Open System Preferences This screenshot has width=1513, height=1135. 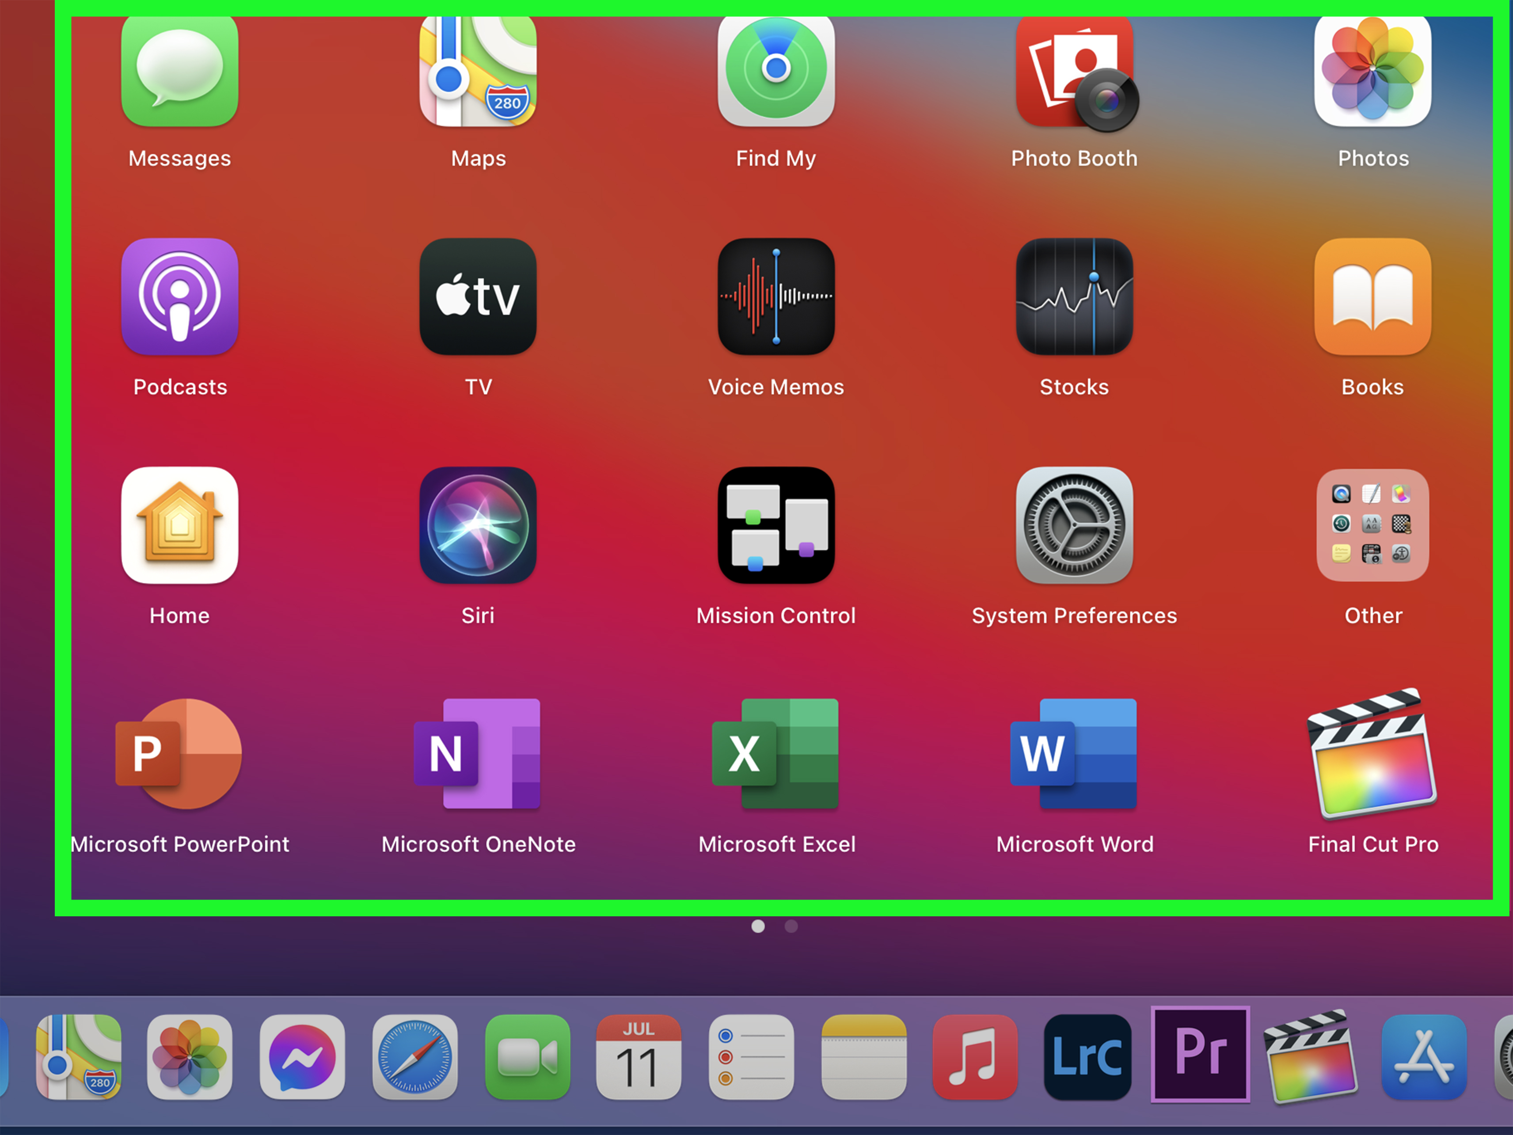point(1075,525)
